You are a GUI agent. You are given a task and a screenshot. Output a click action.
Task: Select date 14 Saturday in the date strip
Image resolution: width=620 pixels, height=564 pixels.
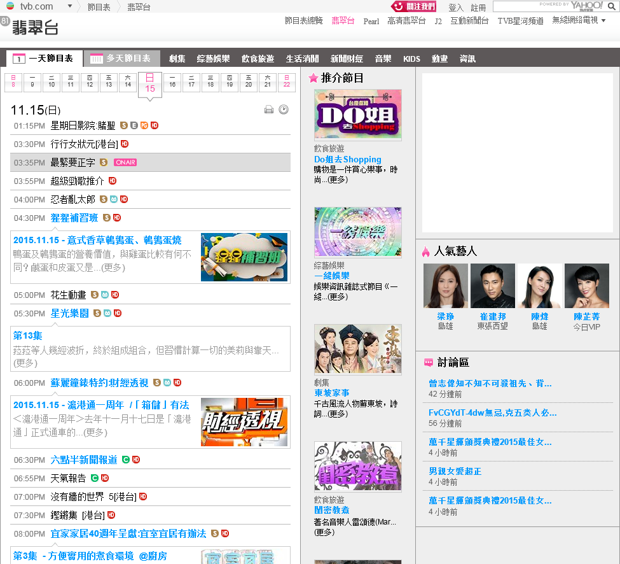click(x=128, y=82)
